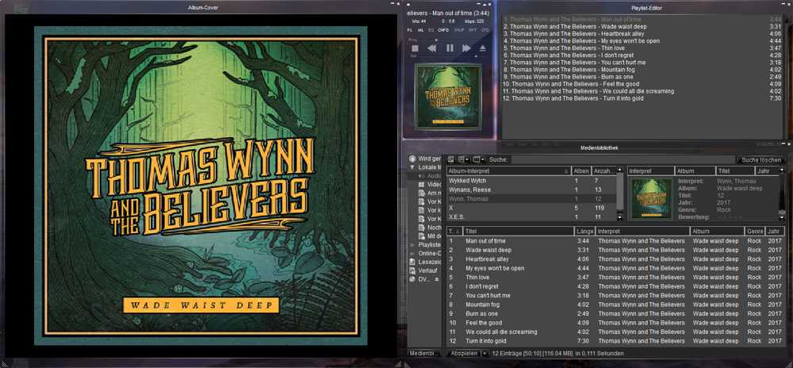Expand the Playlisten tree node
The image size is (793, 368).
point(412,245)
